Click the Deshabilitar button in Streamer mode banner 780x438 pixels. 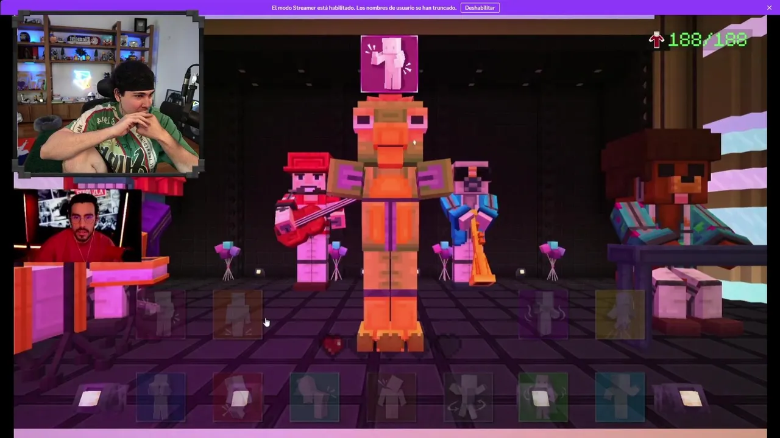pyautogui.click(x=480, y=8)
